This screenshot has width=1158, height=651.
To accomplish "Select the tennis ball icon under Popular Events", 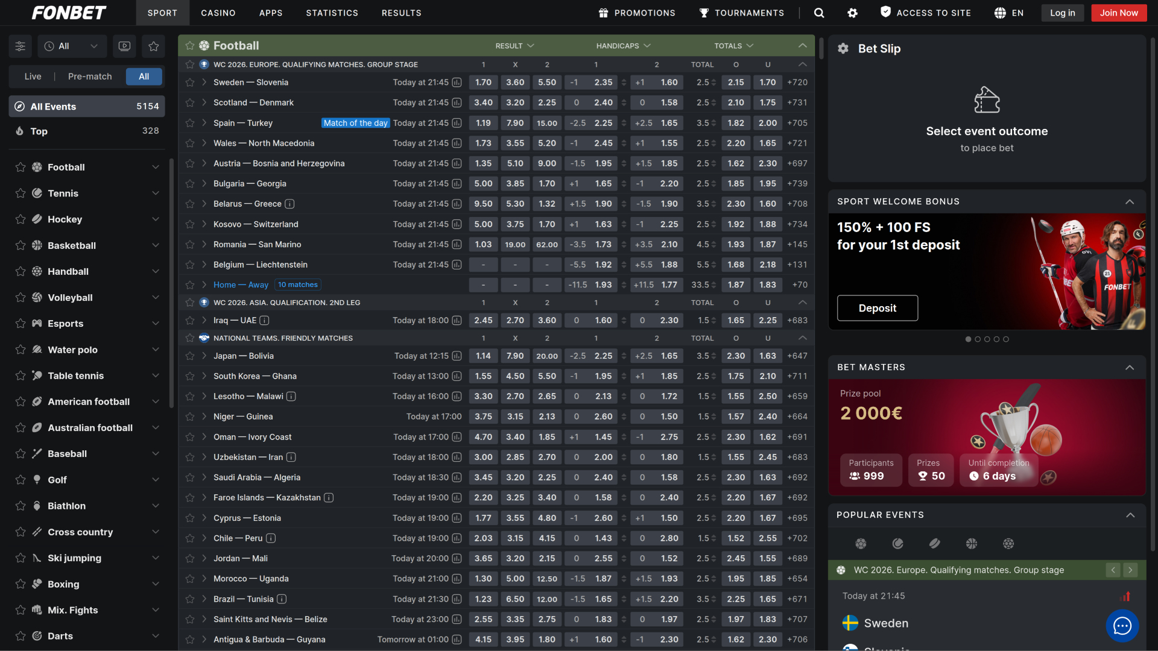I will 897,543.
